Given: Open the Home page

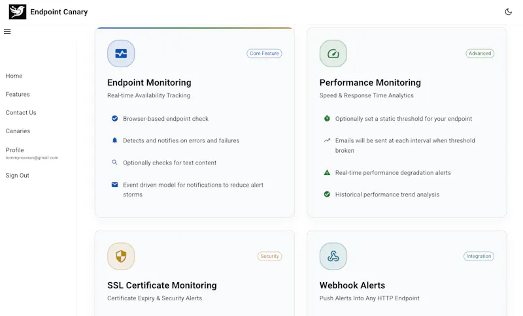Looking at the screenshot, I should (14, 76).
